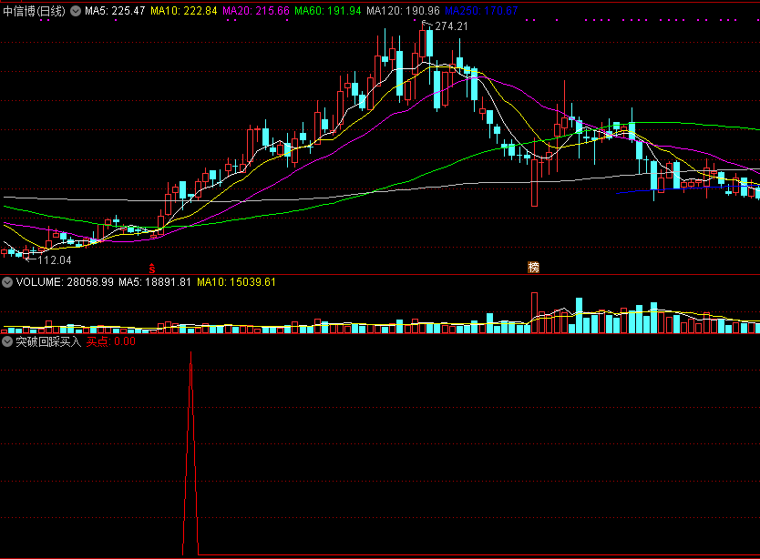760x559 pixels.
Task: Click the 突破回踩买入 indicator name
Action: click(48, 341)
